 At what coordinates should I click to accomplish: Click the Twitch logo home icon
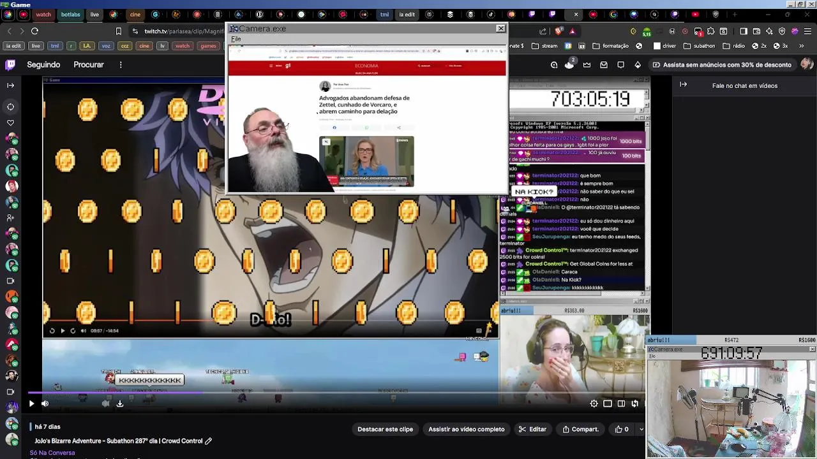pyautogui.click(x=10, y=64)
